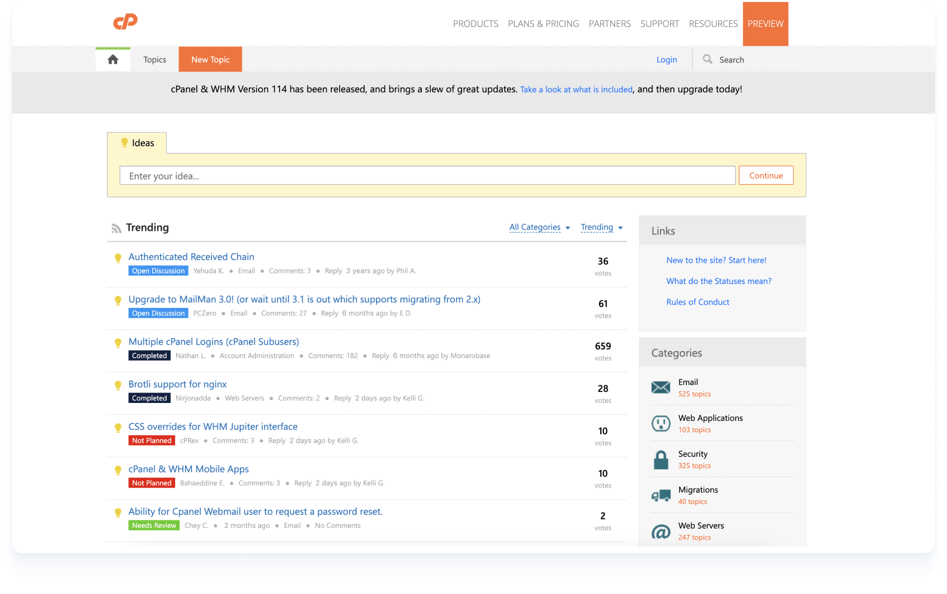Screen dimensions: 947x594
Task: Click lightbulb icon for Brotli support for nginx
Action: (x=118, y=385)
